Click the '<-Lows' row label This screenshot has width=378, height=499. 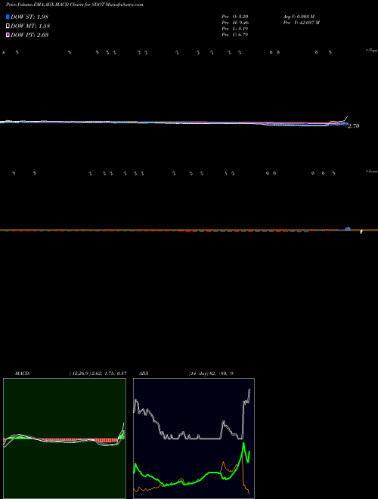[372, 171]
